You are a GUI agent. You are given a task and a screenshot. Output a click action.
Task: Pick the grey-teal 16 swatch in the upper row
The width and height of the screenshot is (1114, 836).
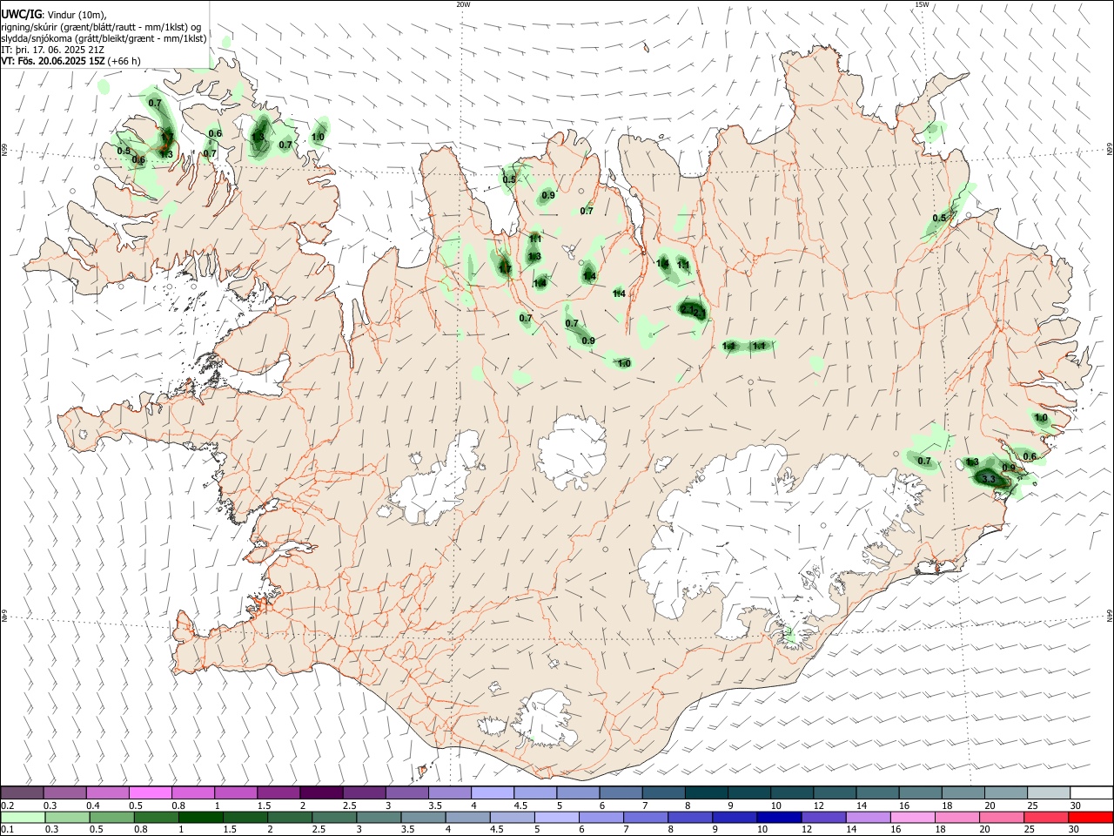tap(921, 792)
